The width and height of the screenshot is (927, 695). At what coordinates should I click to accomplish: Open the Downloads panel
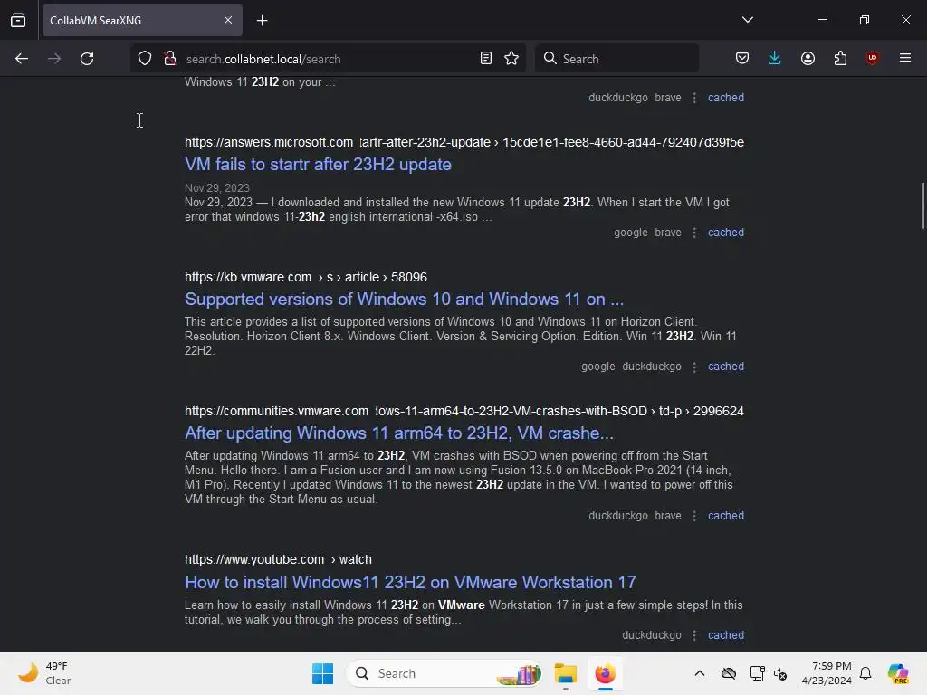coord(775,59)
